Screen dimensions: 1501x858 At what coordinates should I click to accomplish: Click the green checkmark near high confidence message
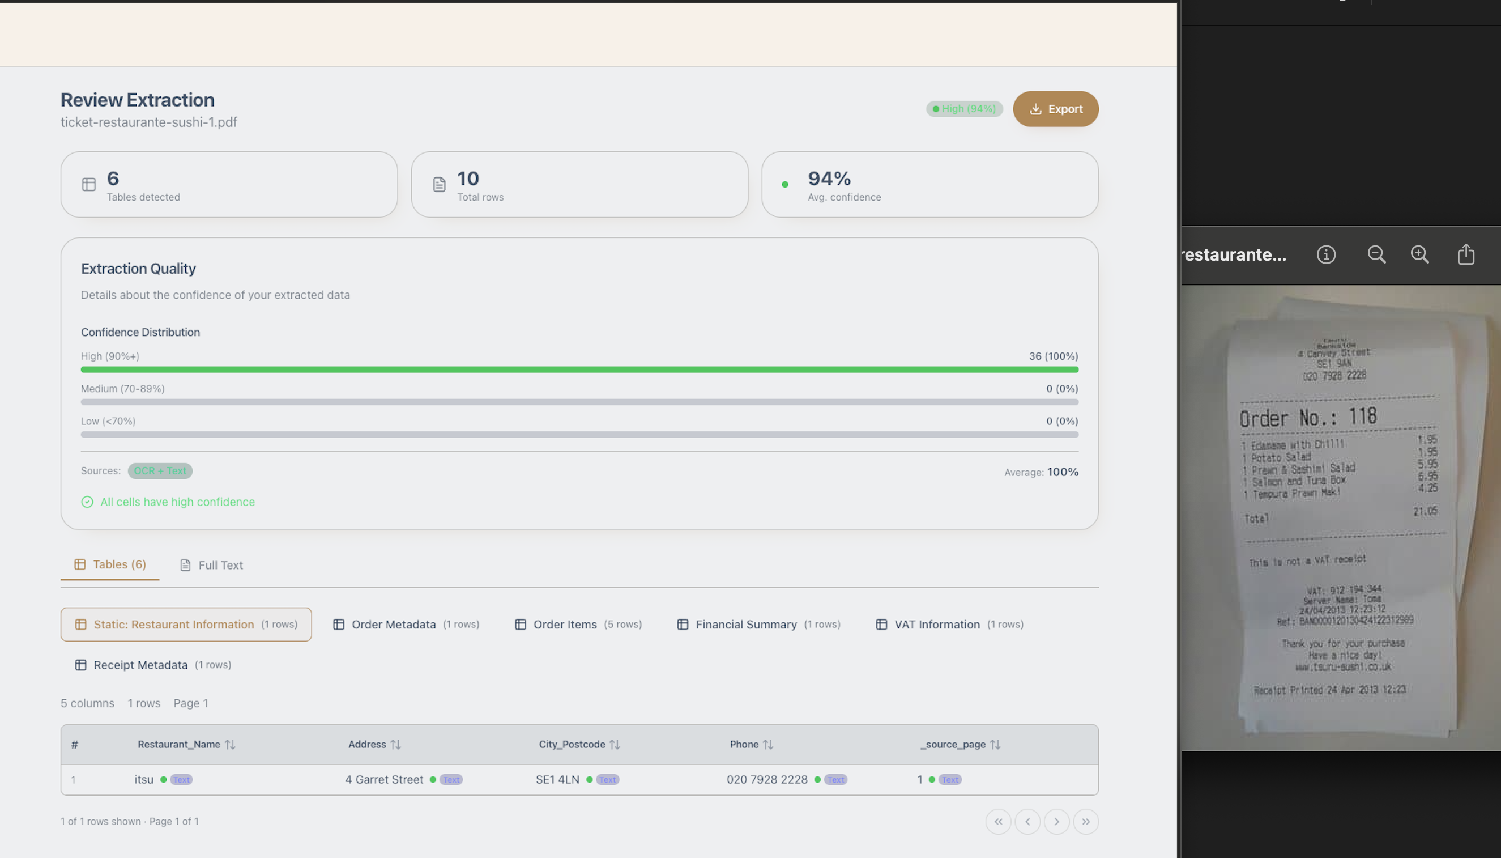[87, 502]
